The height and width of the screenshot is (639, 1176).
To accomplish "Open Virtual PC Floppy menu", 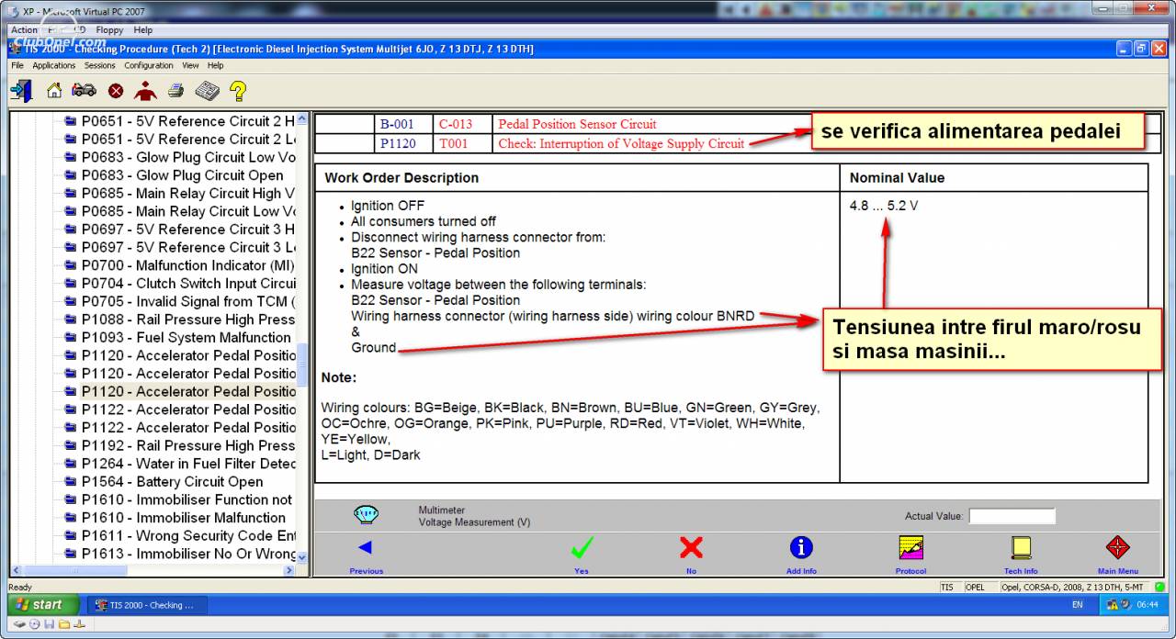I will click(x=109, y=30).
